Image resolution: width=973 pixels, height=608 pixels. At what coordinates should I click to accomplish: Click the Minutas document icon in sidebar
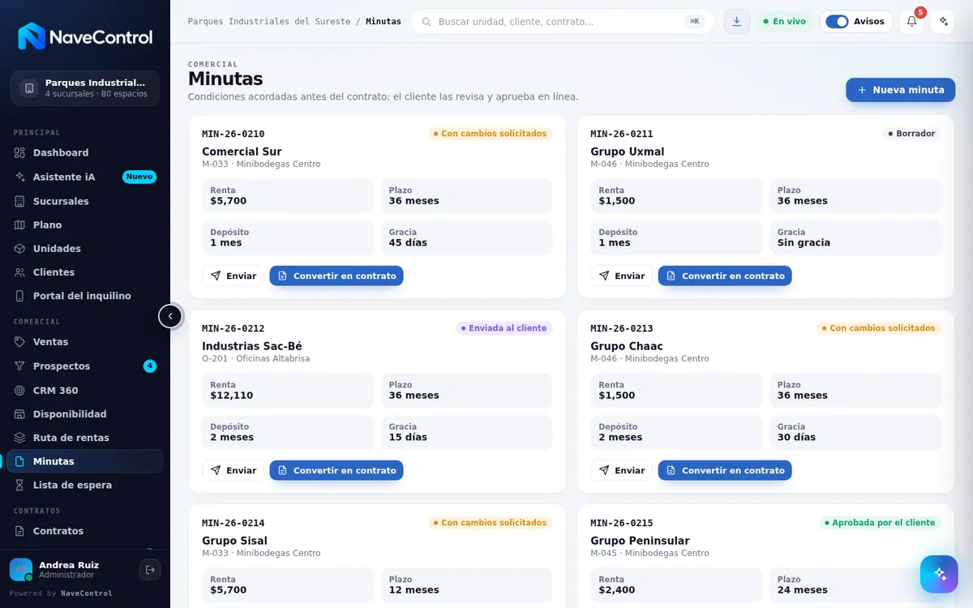click(x=20, y=461)
